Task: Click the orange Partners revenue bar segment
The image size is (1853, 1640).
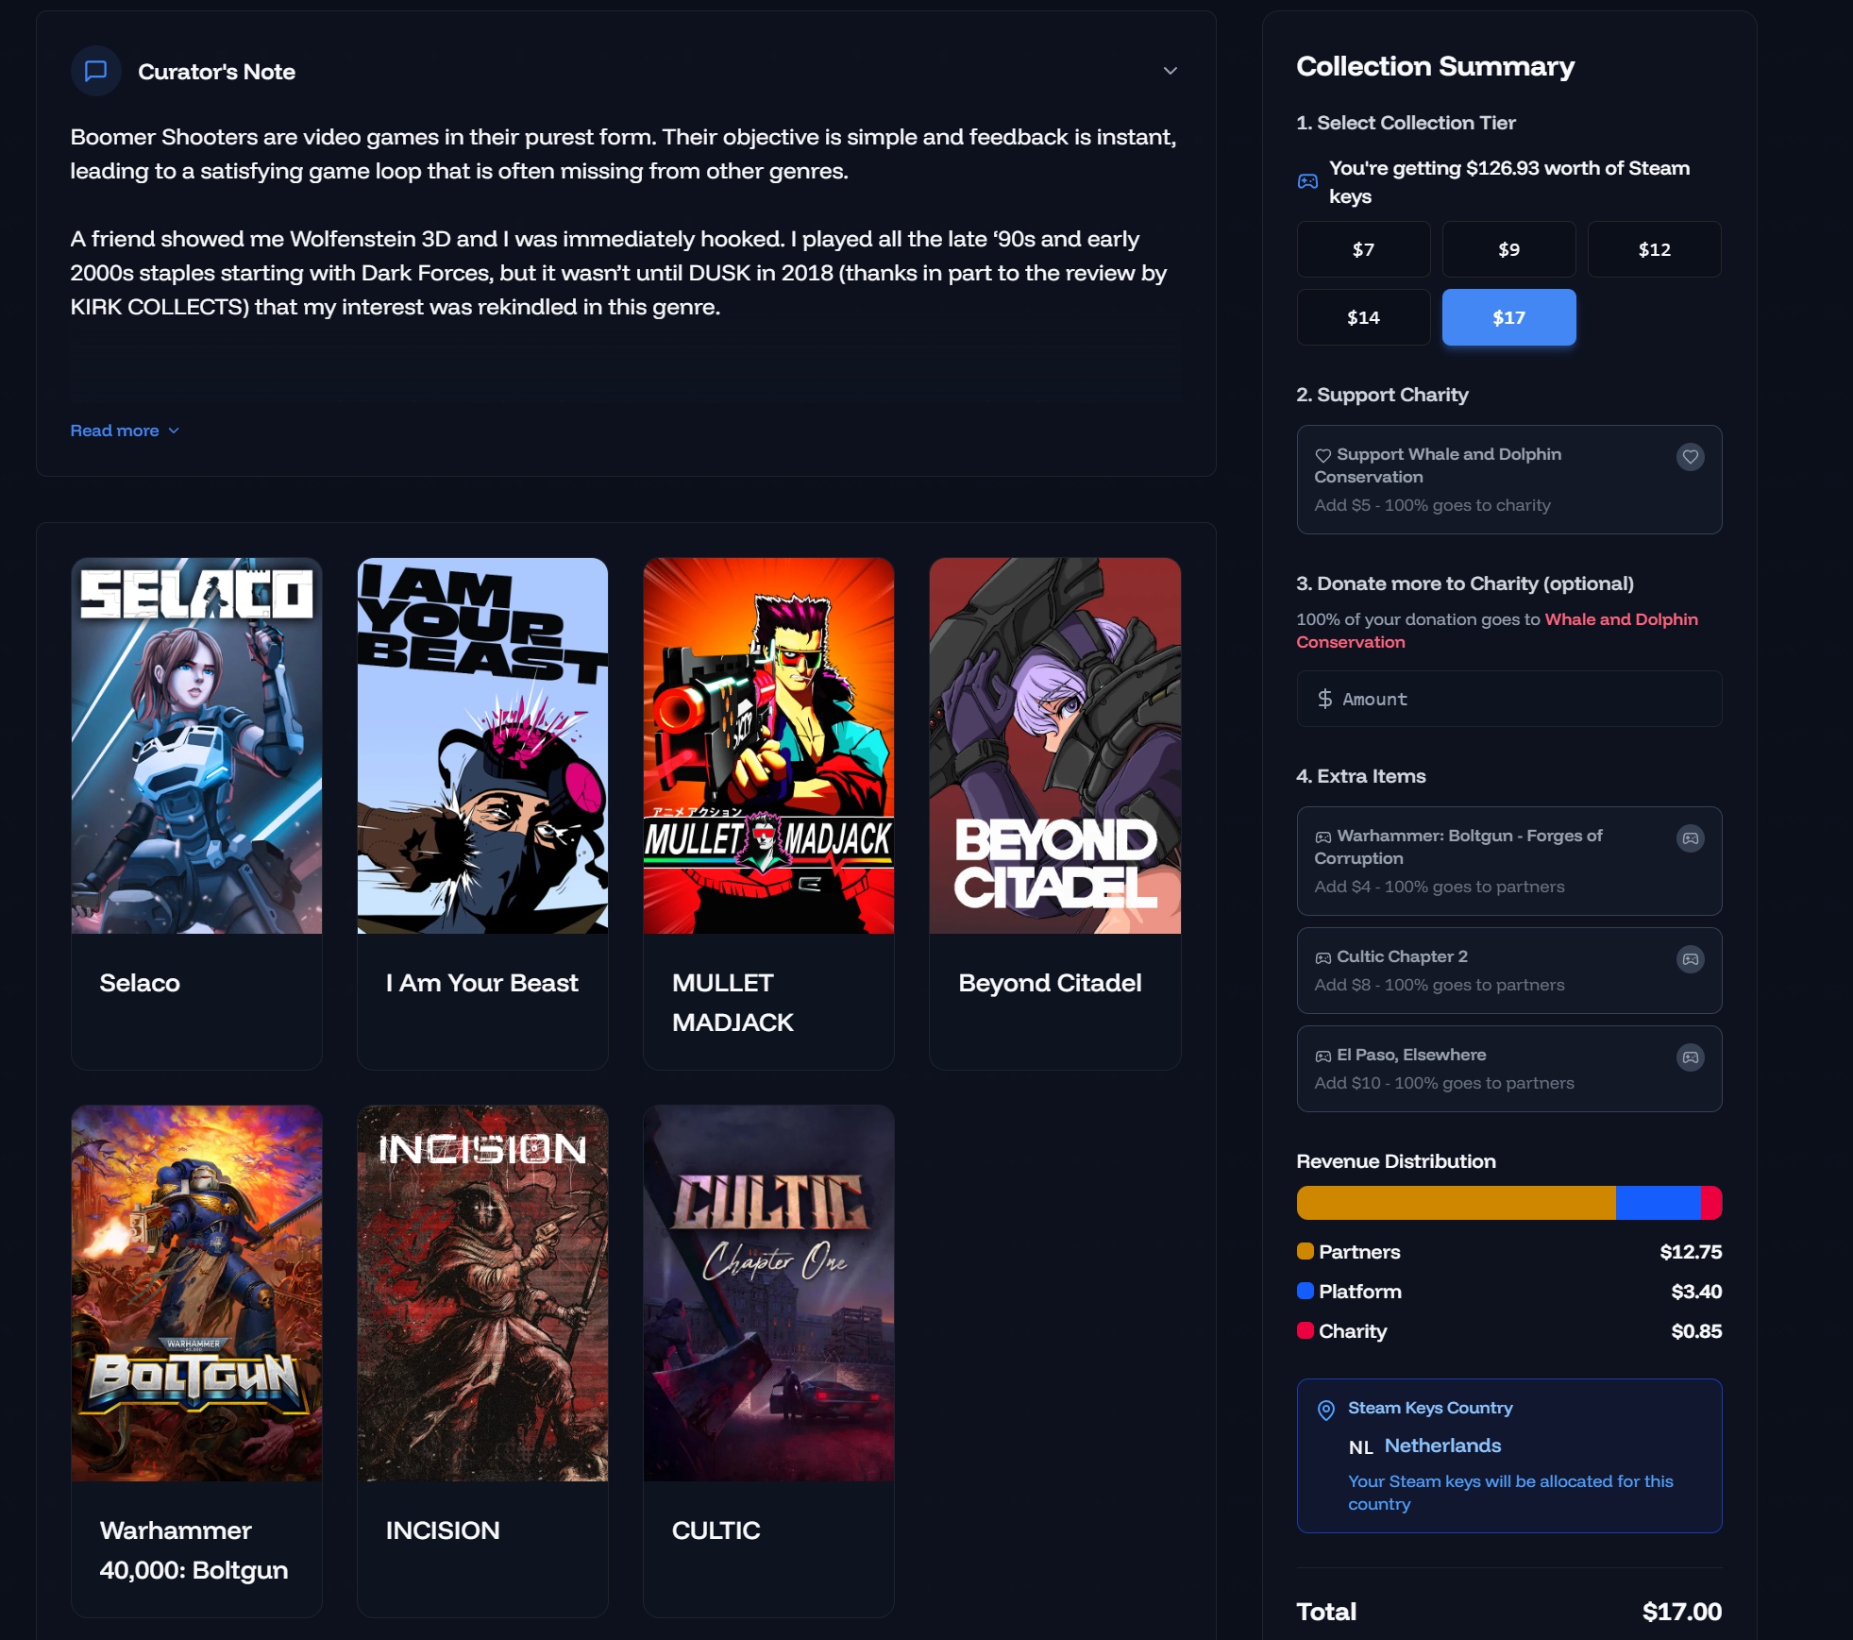Action: 1455,1203
